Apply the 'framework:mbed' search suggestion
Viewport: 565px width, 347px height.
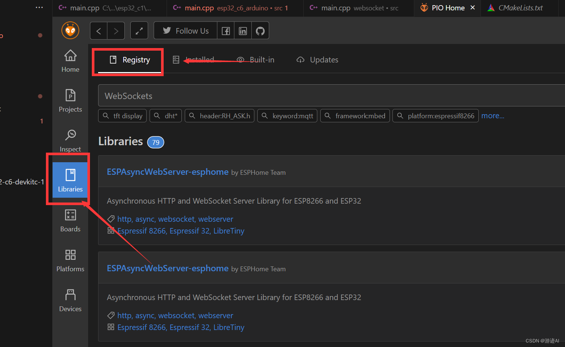pos(355,116)
